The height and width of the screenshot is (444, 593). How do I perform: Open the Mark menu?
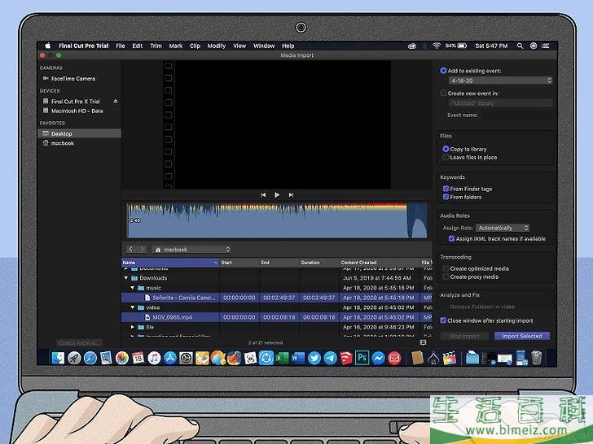tap(175, 46)
